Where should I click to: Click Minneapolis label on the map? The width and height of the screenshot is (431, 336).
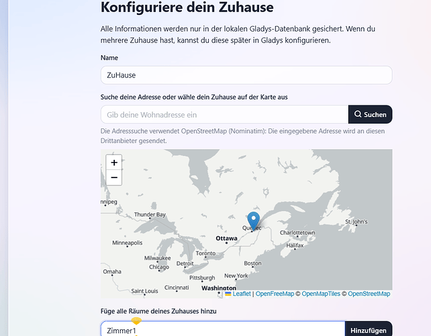pos(128,243)
